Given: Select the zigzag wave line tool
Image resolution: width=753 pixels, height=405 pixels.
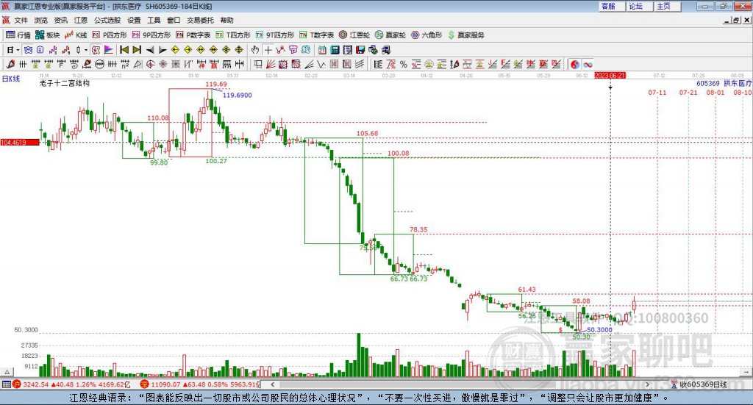Looking at the screenshot, I should pyautogui.click(x=321, y=64).
